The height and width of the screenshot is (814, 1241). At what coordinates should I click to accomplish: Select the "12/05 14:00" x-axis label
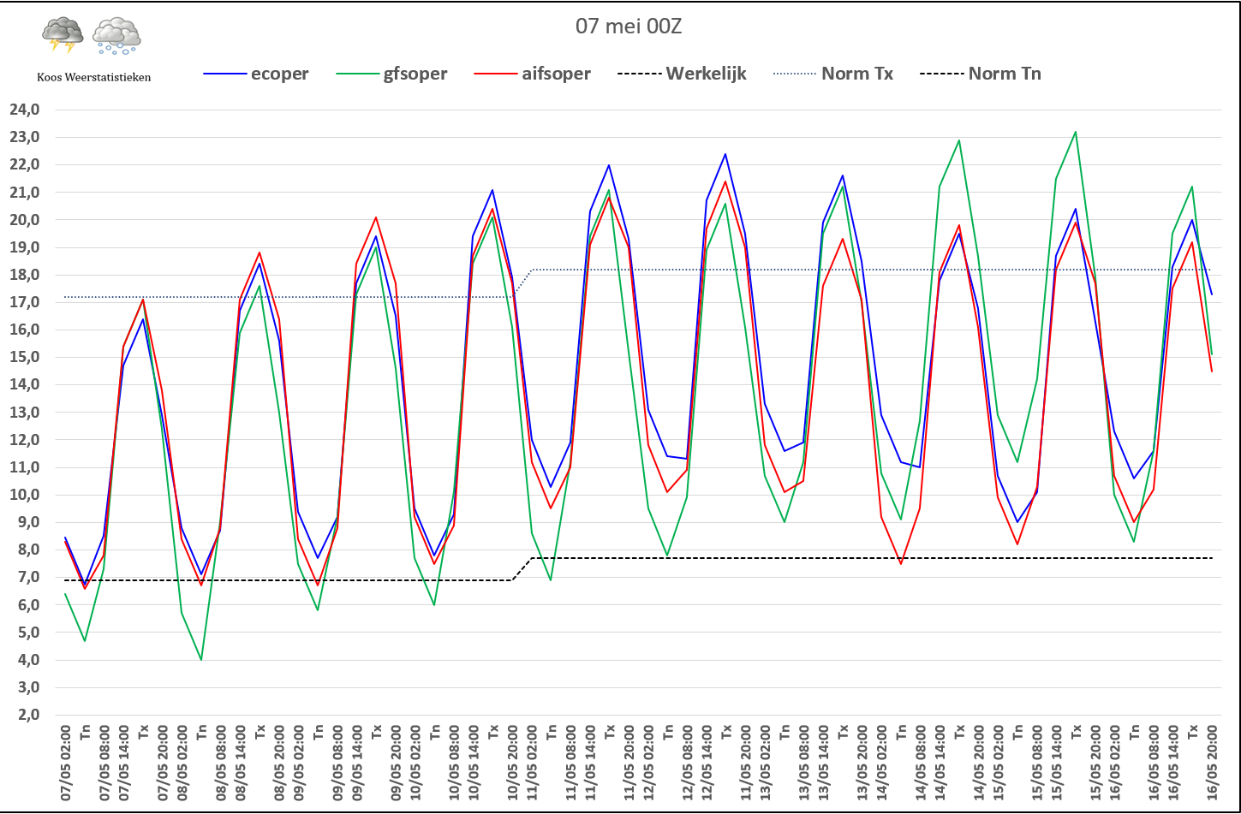click(x=706, y=762)
